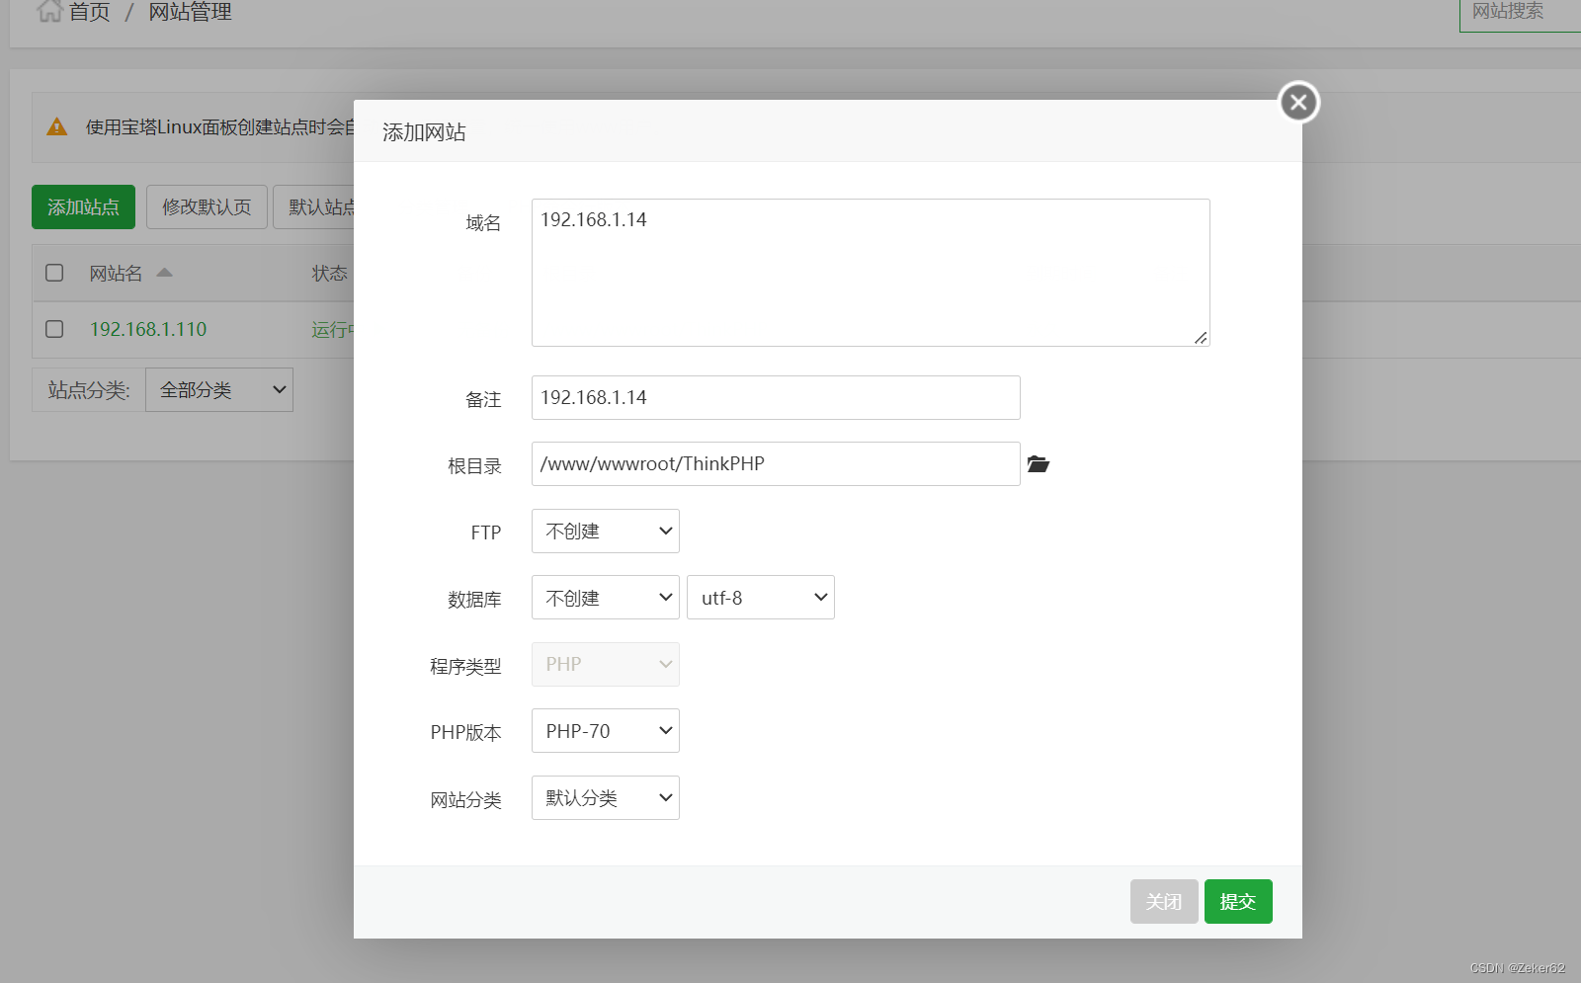The image size is (1581, 983).
Task: Sort by 网站名 using the arrow icon
Action: pos(164,273)
